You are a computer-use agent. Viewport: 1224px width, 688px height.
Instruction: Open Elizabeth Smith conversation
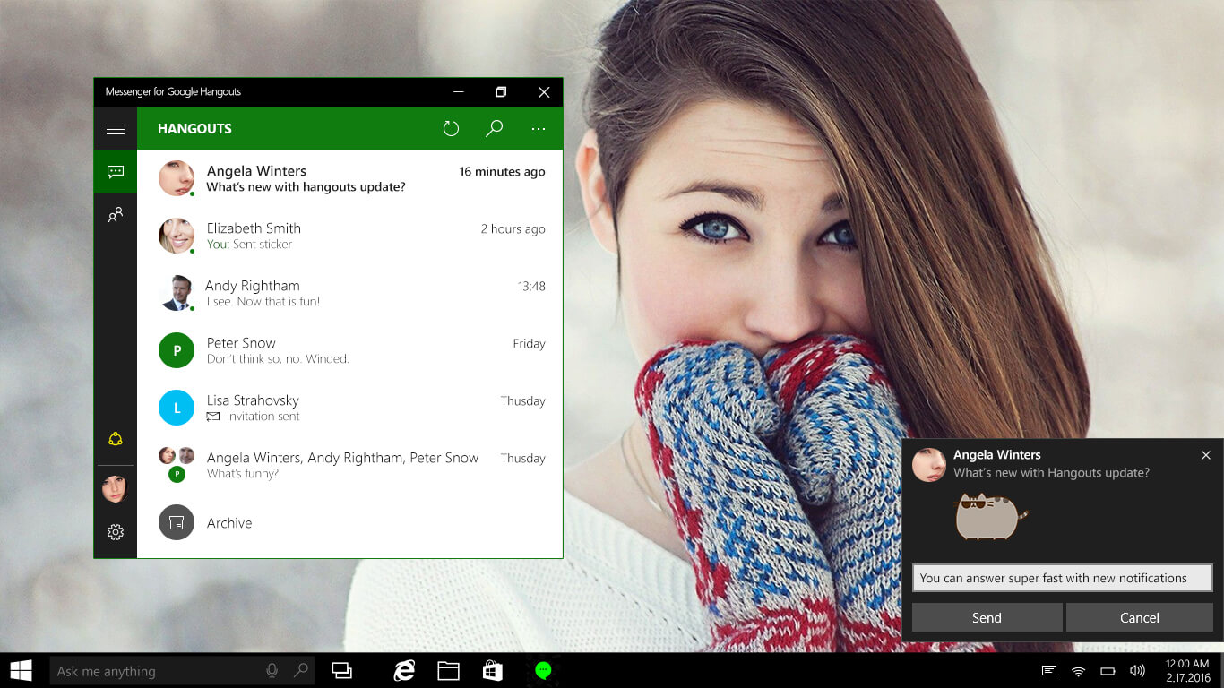(349, 236)
